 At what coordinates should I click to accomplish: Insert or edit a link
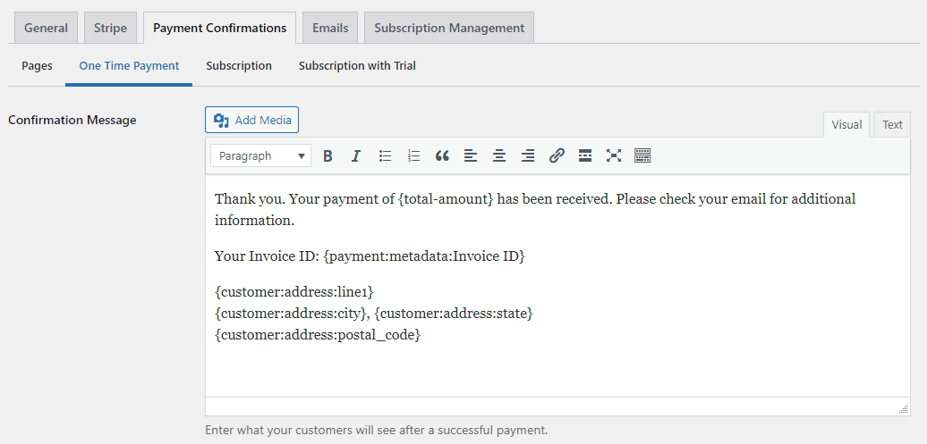pyautogui.click(x=557, y=155)
